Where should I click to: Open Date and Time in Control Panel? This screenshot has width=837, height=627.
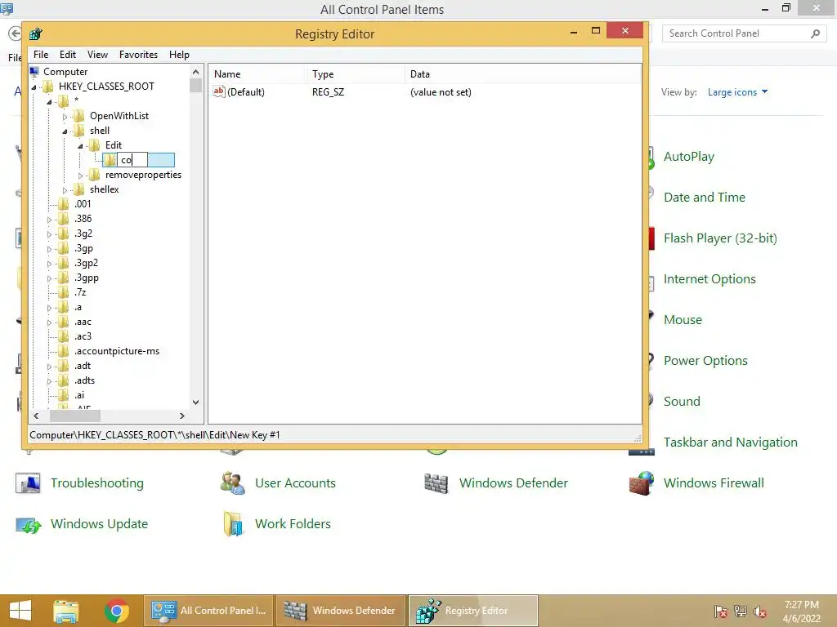704,198
